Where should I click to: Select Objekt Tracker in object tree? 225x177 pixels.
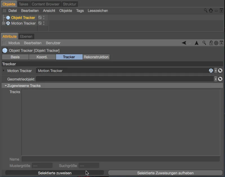click(23, 18)
